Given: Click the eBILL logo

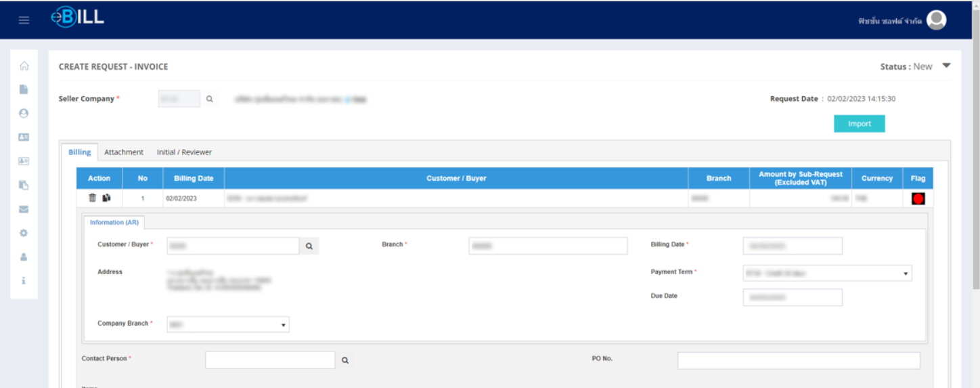Looking at the screenshot, I should pyautogui.click(x=77, y=19).
